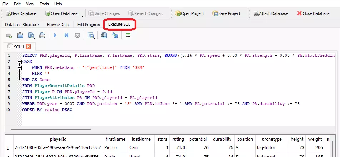Open the Tools menu

pyautogui.click(x=44, y=4)
